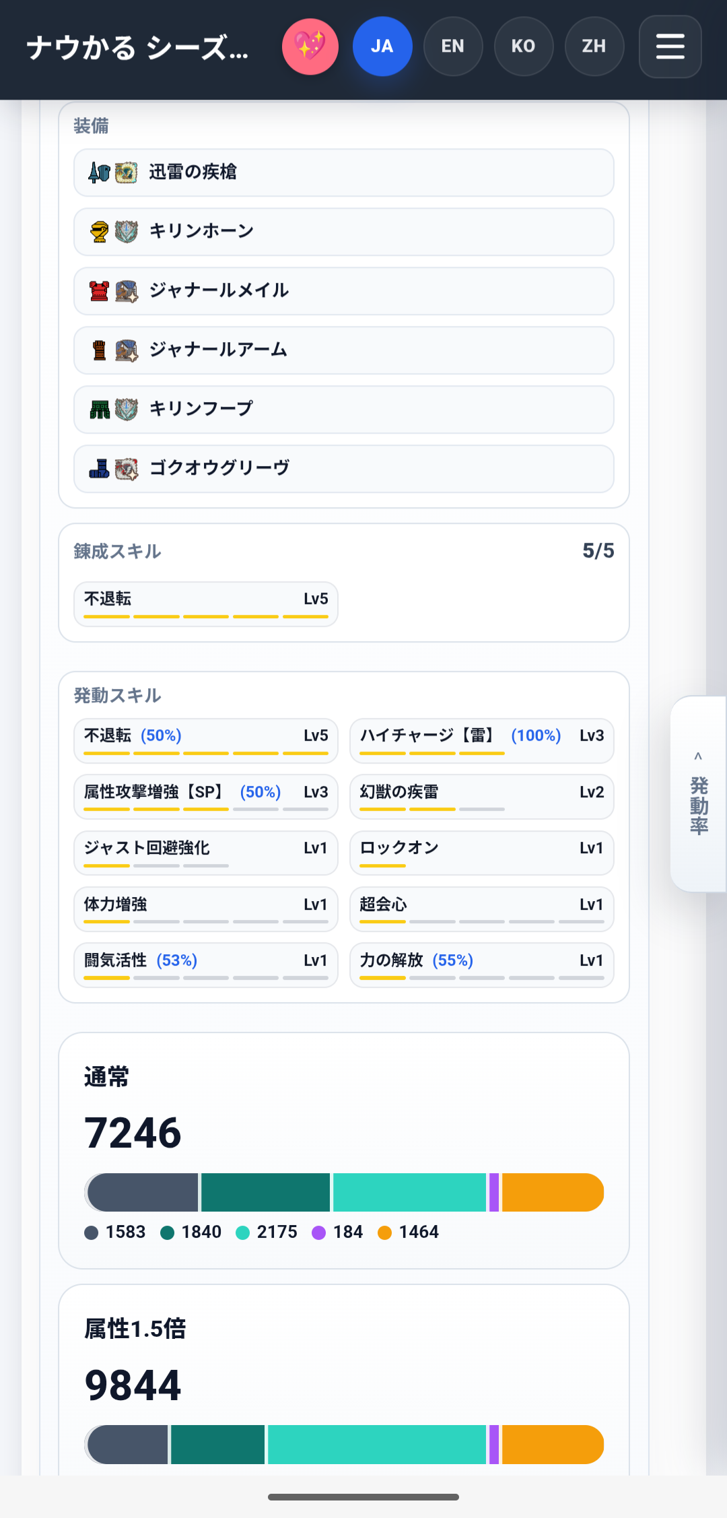Click the green waist icon beside キリンフープ
Screen dimensions: 727x1518
click(100, 409)
